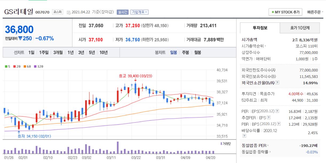Click the 전일 value 37,050
This screenshot has height=163, width=326.
click(x=96, y=26)
